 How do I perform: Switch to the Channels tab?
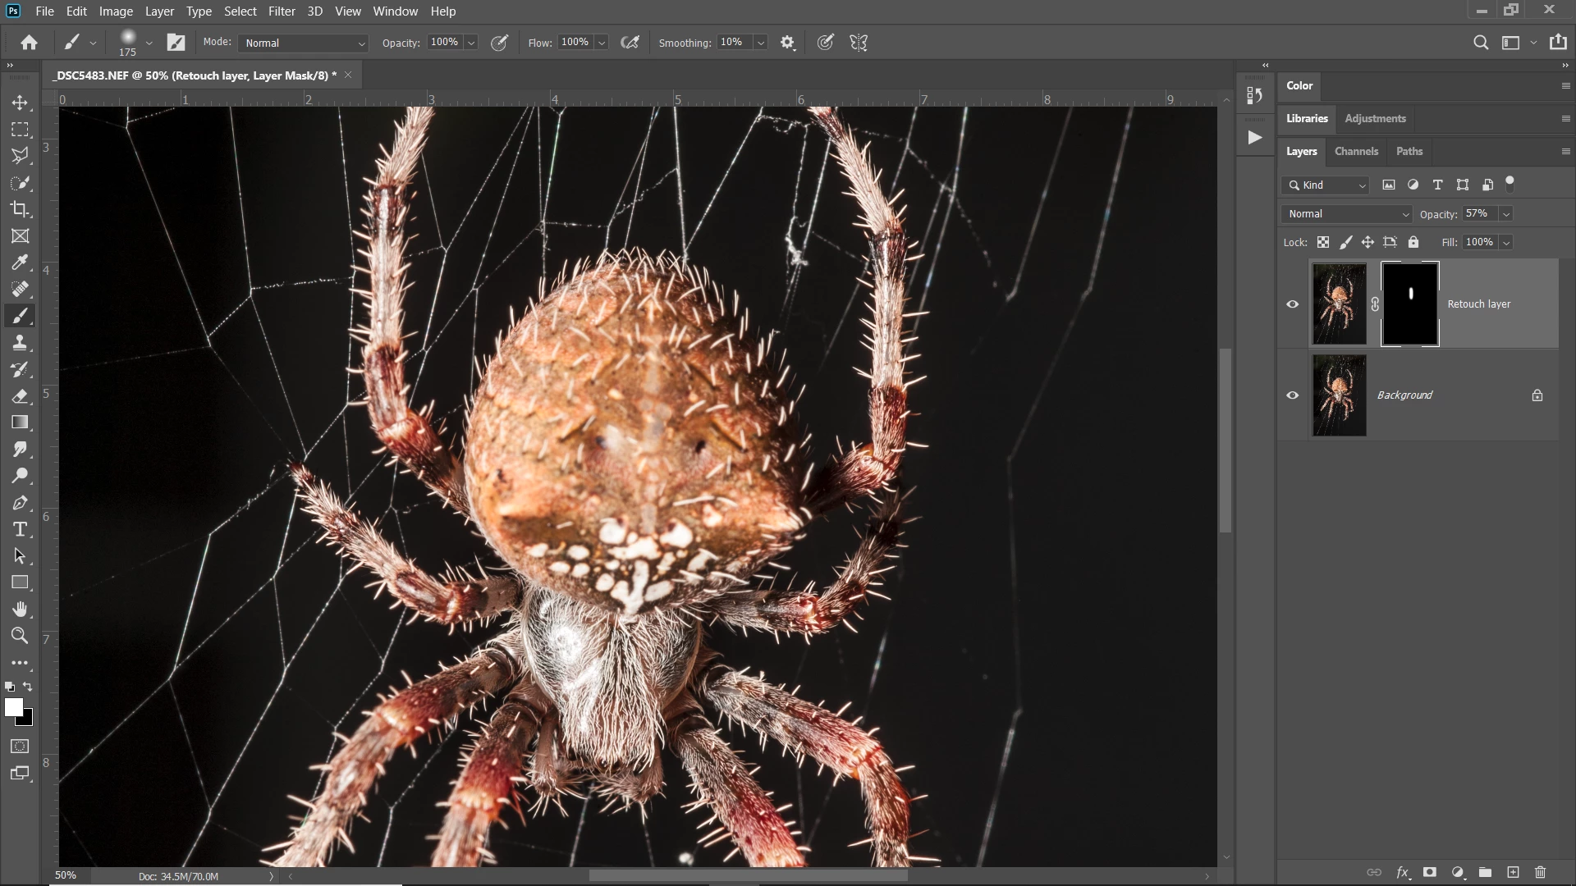point(1355,151)
